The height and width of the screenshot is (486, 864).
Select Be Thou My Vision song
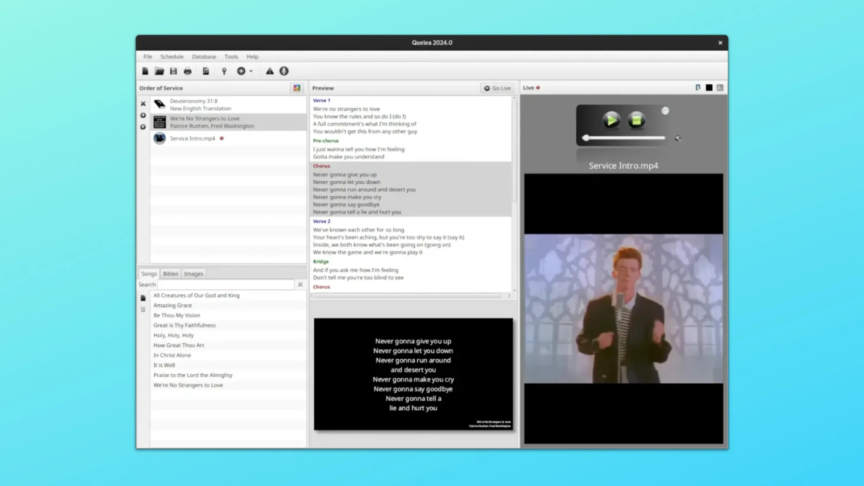pos(228,315)
